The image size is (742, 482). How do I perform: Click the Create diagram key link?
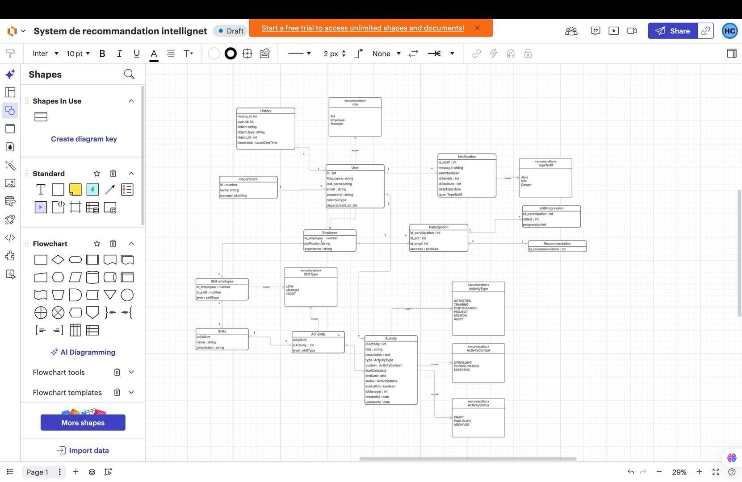pyautogui.click(x=84, y=139)
